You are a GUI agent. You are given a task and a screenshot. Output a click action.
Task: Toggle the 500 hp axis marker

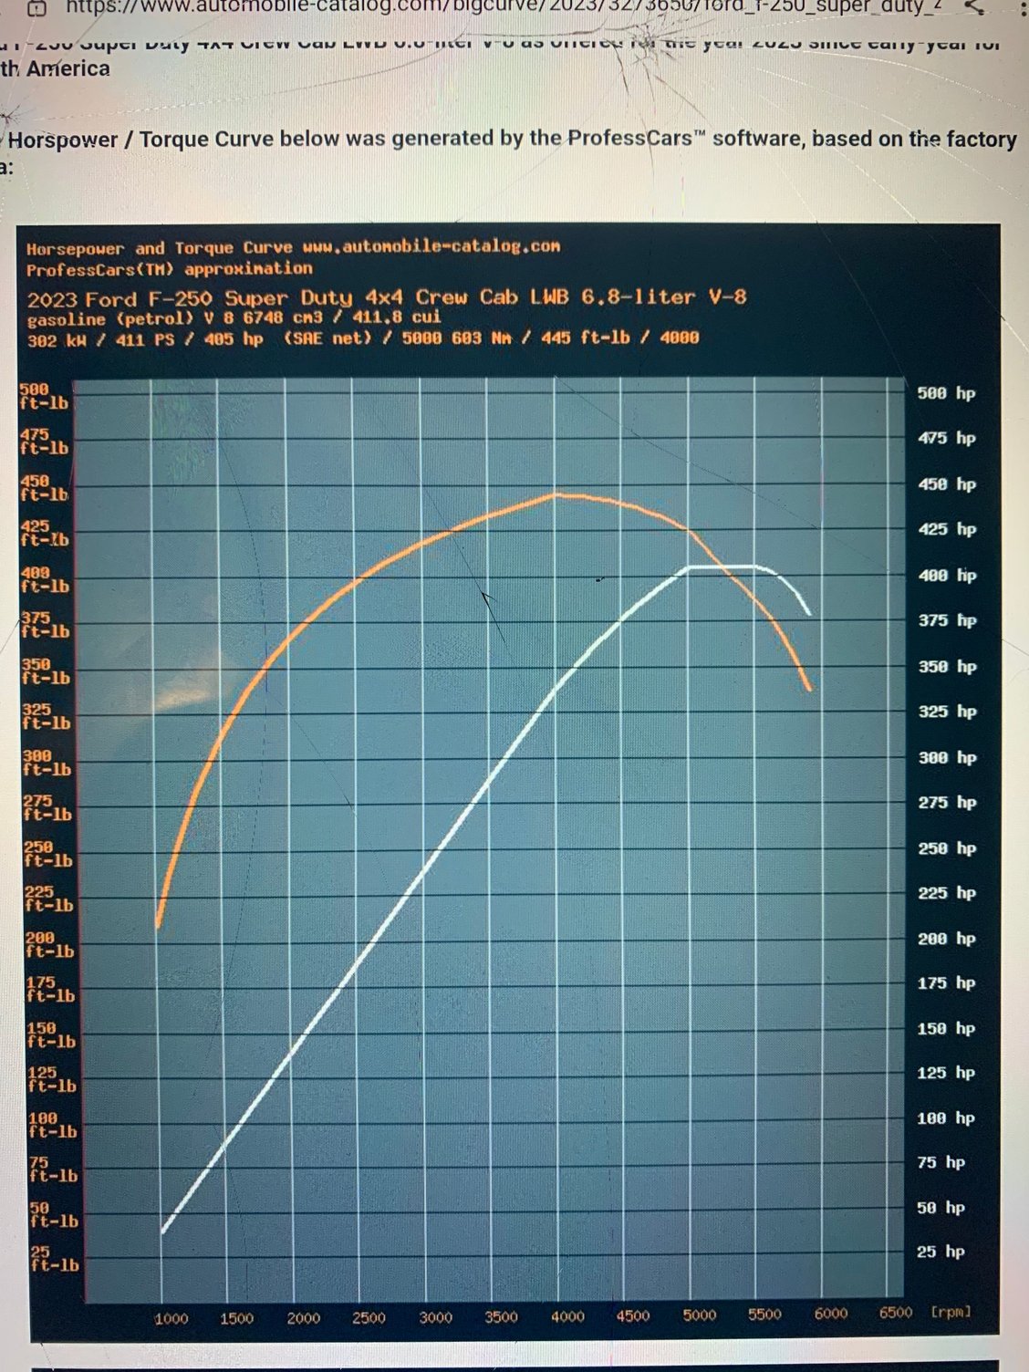click(946, 393)
